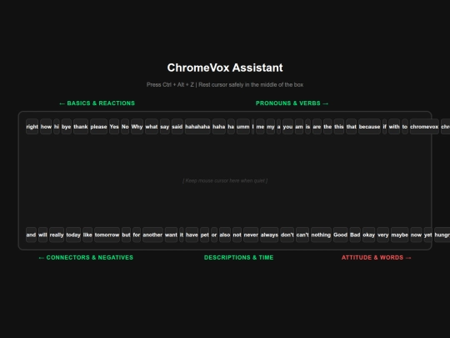Click the 'never' word button
The image size is (450, 338).
coord(251,235)
